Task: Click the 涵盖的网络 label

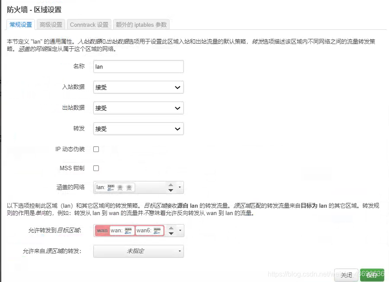Action: click(x=71, y=187)
